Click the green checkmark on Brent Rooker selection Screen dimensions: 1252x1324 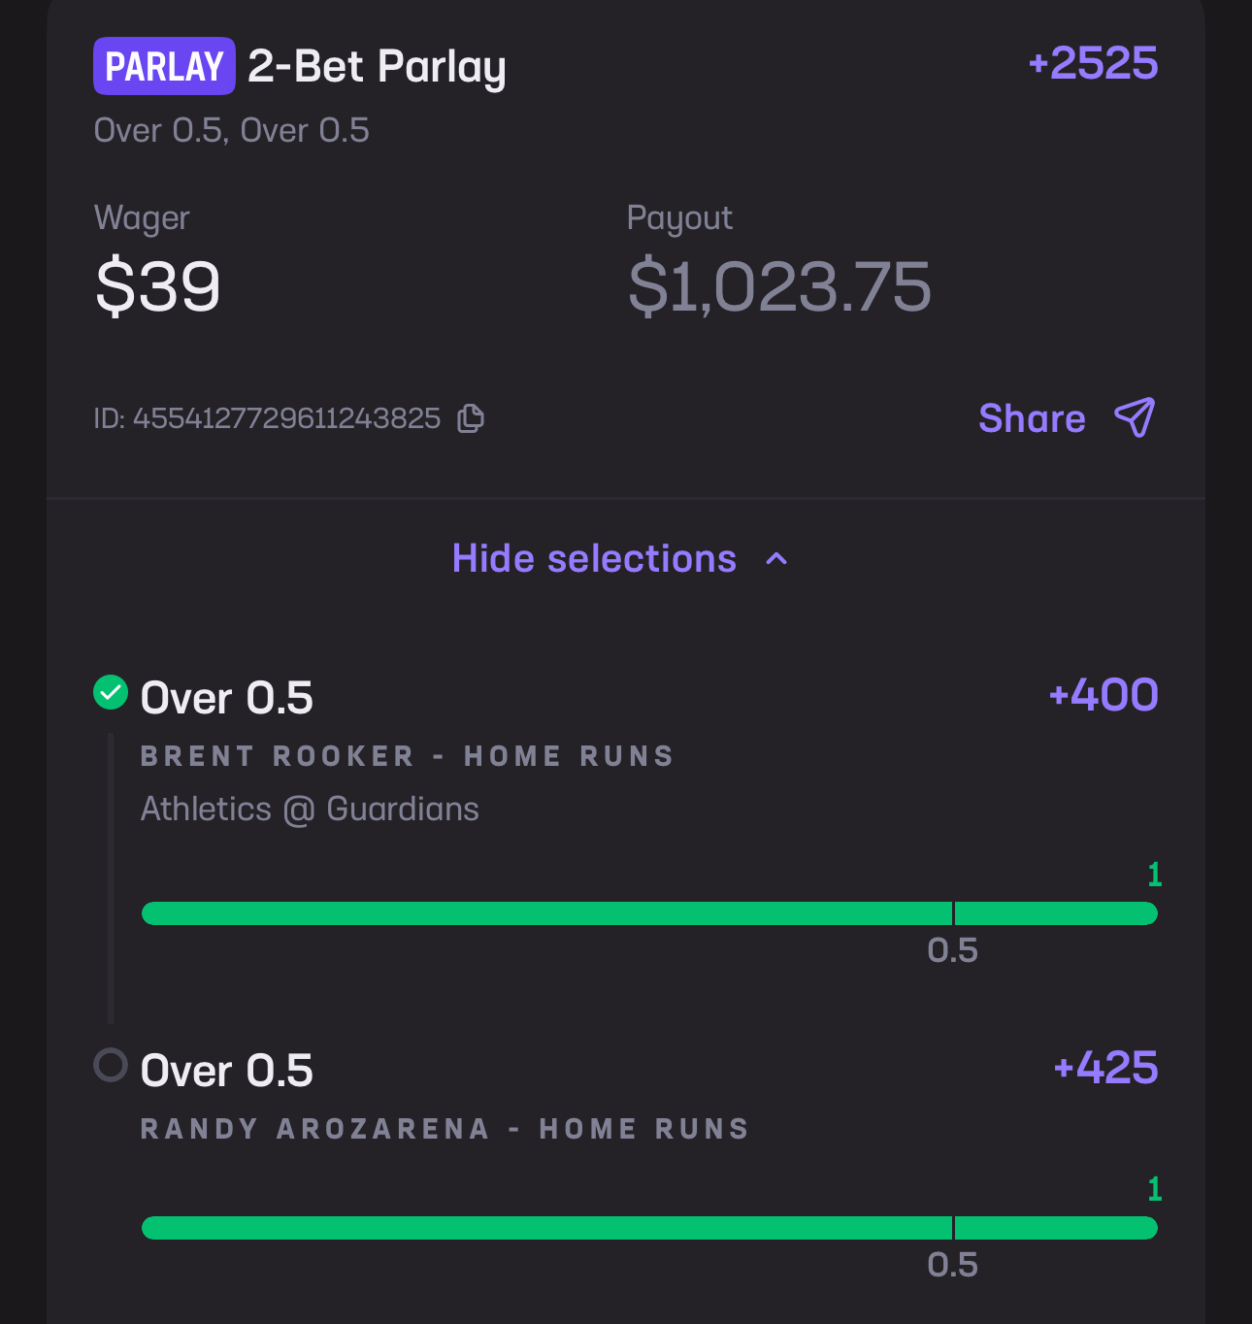(111, 692)
